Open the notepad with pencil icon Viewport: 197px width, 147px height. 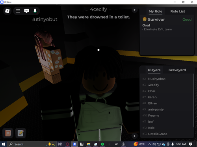click(20, 133)
